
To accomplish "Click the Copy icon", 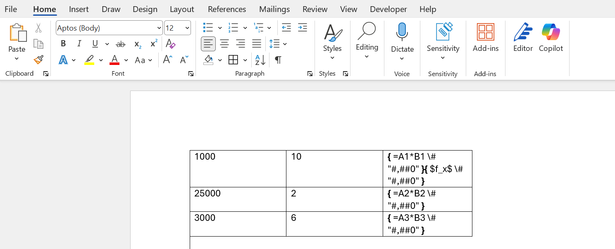I will [38, 44].
